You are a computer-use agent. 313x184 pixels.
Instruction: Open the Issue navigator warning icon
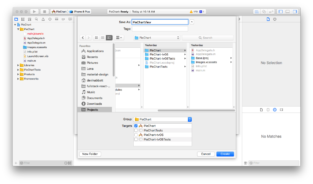43,19
